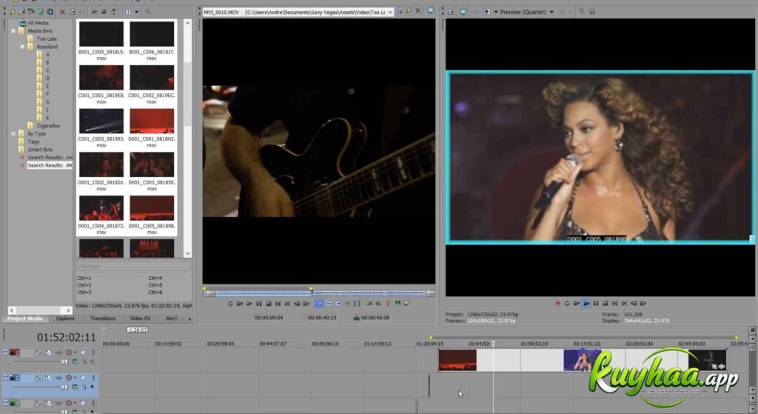Click the track 2 level slider handle
The height and width of the screenshot is (414, 758).
point(64,387)
